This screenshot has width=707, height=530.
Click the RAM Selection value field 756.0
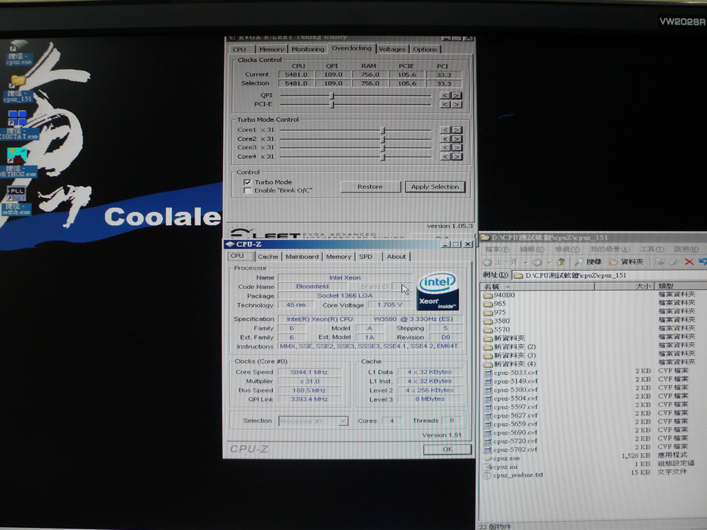coord(370,84)
